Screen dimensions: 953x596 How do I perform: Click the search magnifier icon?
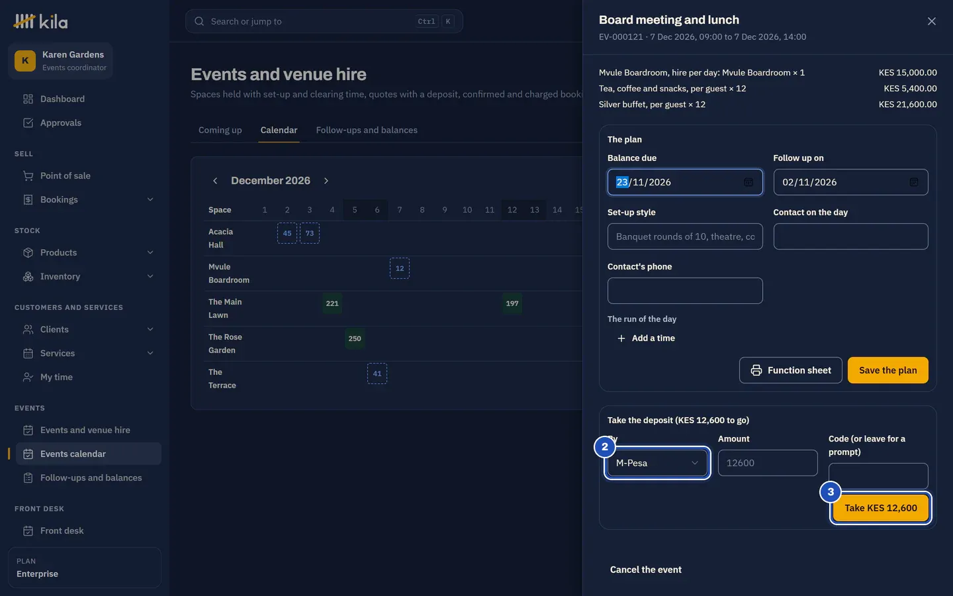pos(199,21)
